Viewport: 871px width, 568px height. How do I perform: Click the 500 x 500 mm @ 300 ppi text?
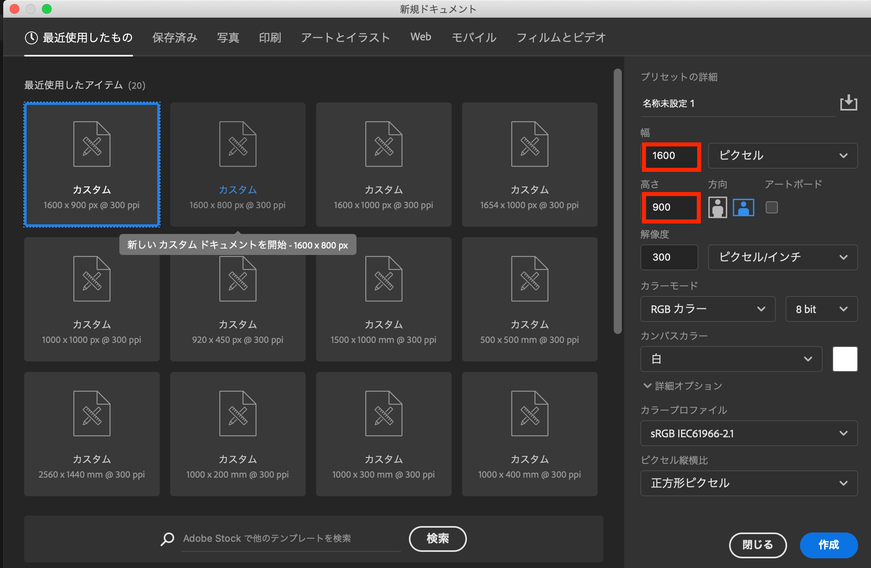click(x=529, y=340)
